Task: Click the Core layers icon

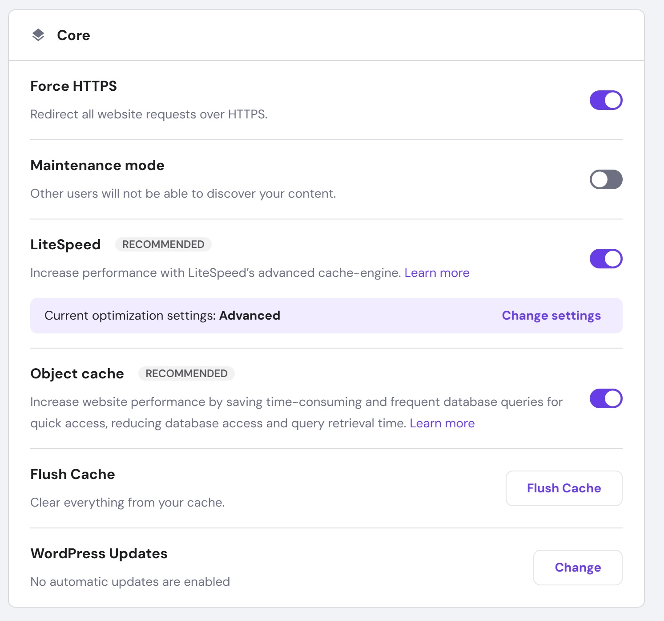Action: (x=38, y=35)
